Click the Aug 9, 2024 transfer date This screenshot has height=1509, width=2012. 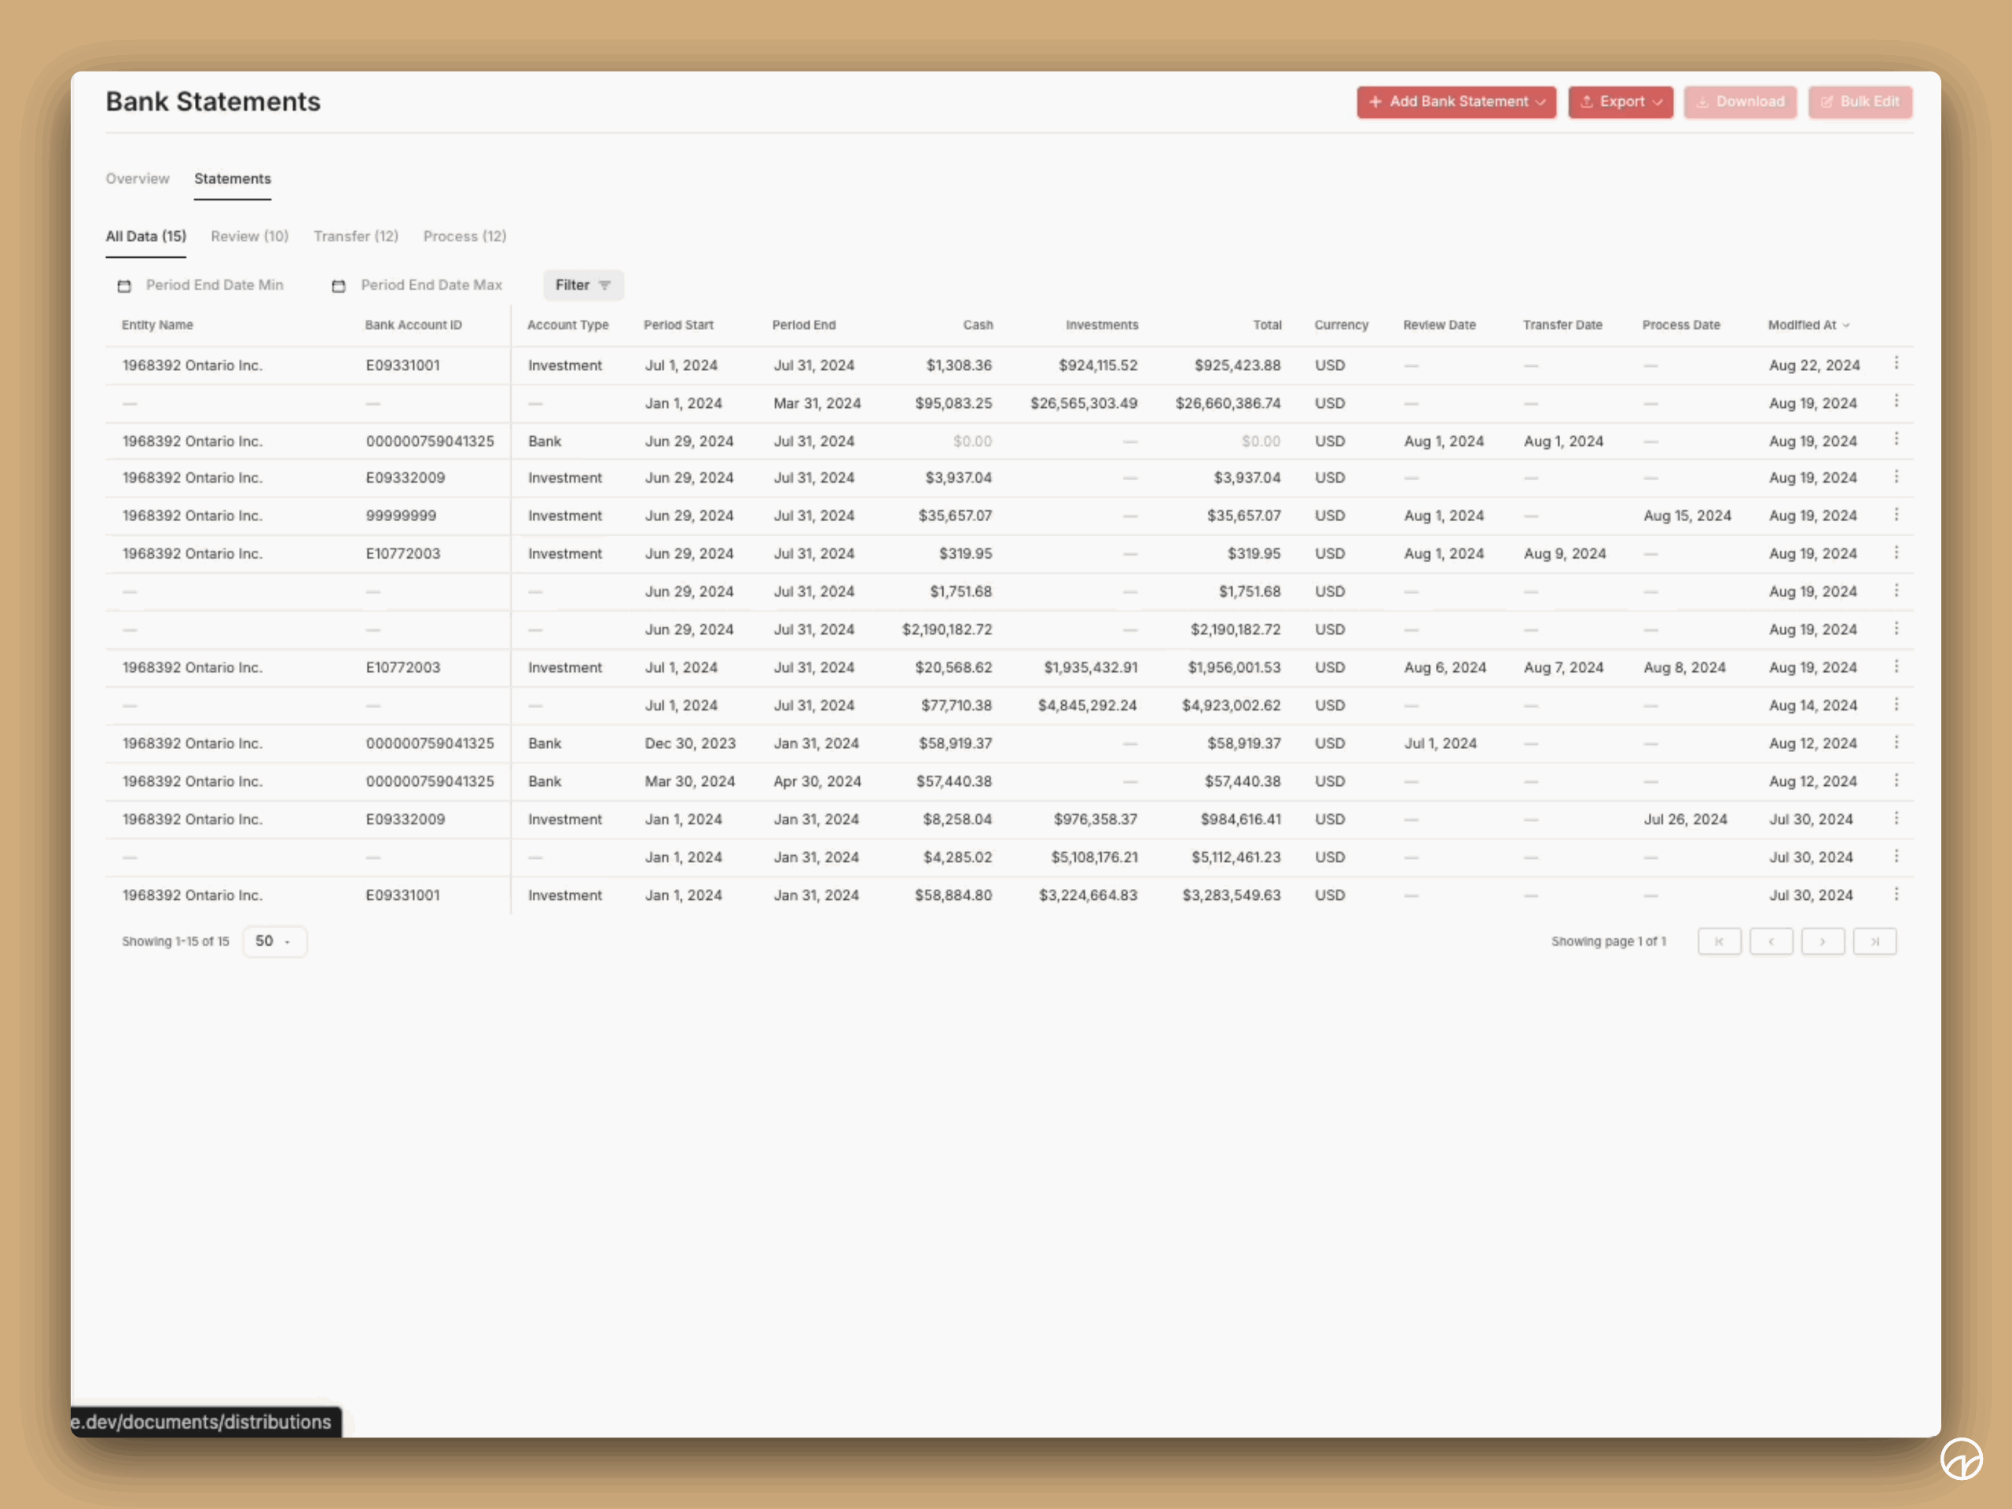1565,554
